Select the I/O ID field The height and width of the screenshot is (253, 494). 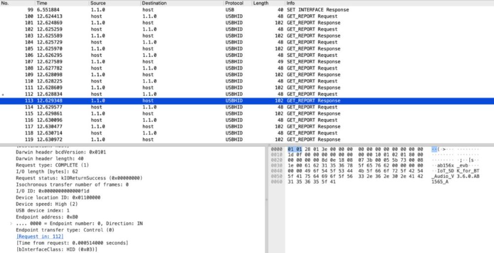coord(53,191)
